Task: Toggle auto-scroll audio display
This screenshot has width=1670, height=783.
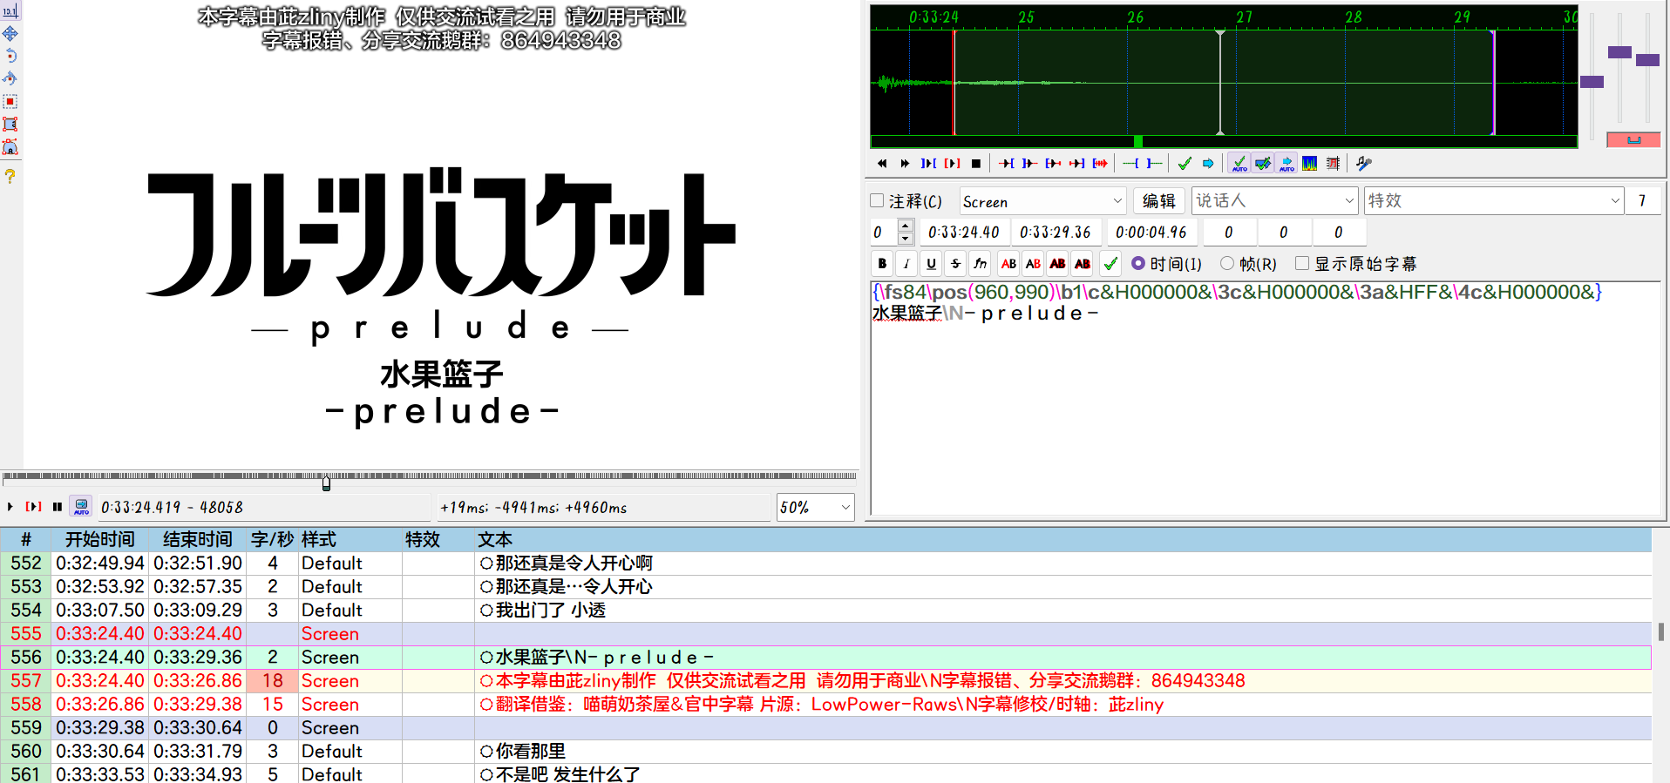Action: pyautogui.click(x=1286, y=163)
